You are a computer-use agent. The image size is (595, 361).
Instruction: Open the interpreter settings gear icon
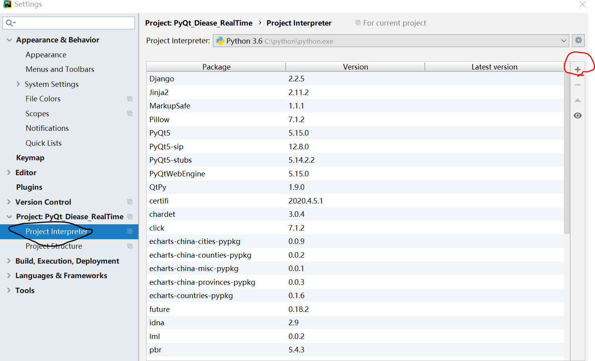pos(578,40)
